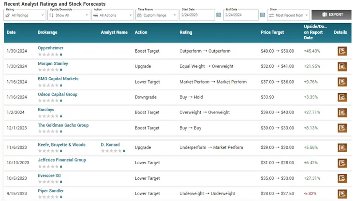
Task: Click lock icon beside Barclays star rating
Action: (61, 116)
